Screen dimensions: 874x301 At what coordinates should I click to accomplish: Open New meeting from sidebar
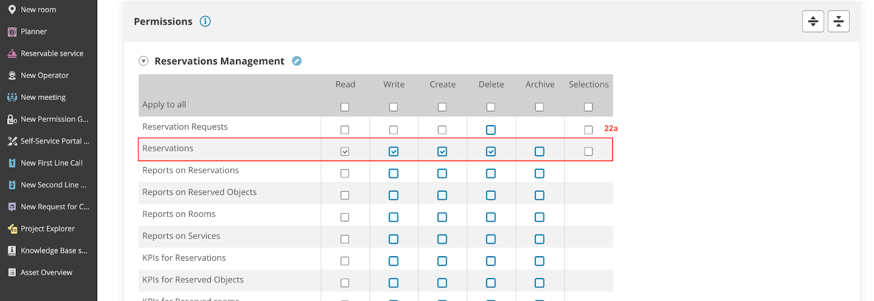43,97
